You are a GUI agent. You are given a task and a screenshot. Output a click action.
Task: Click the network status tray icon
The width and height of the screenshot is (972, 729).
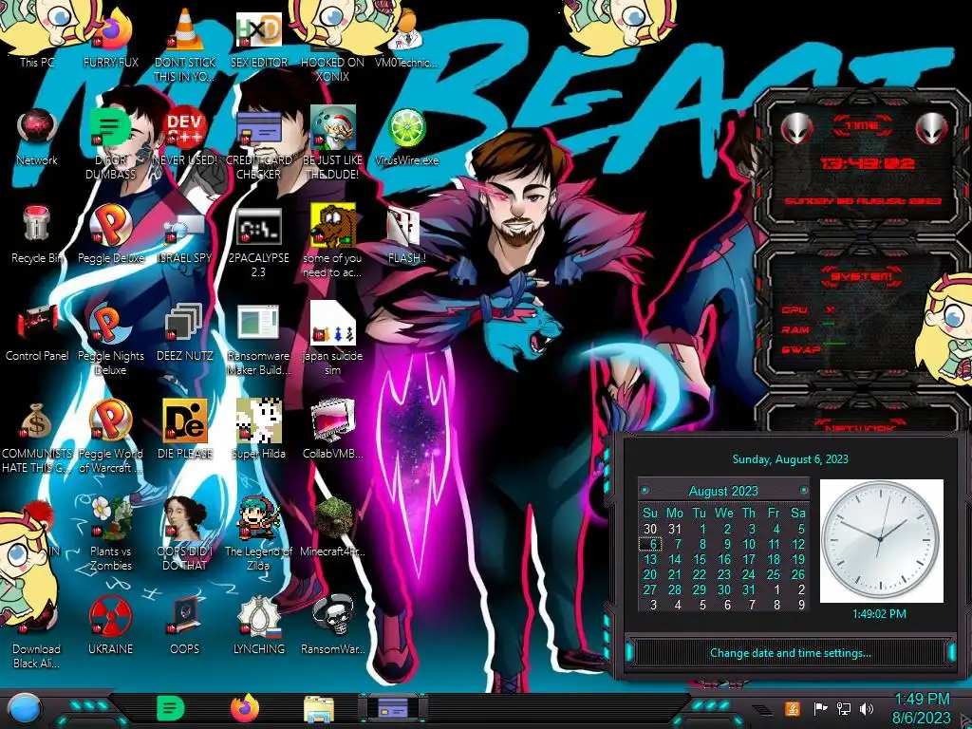[x=844, y=708]
